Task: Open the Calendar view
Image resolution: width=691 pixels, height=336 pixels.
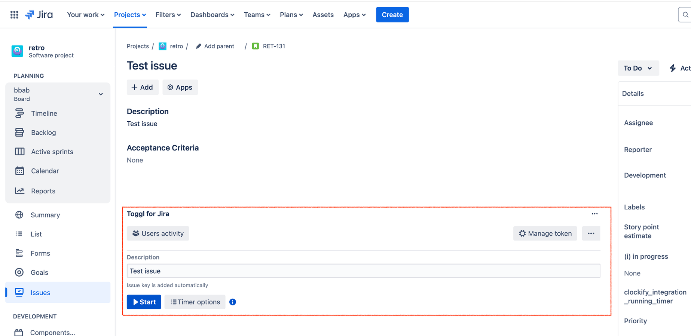Action: point(45,171)
